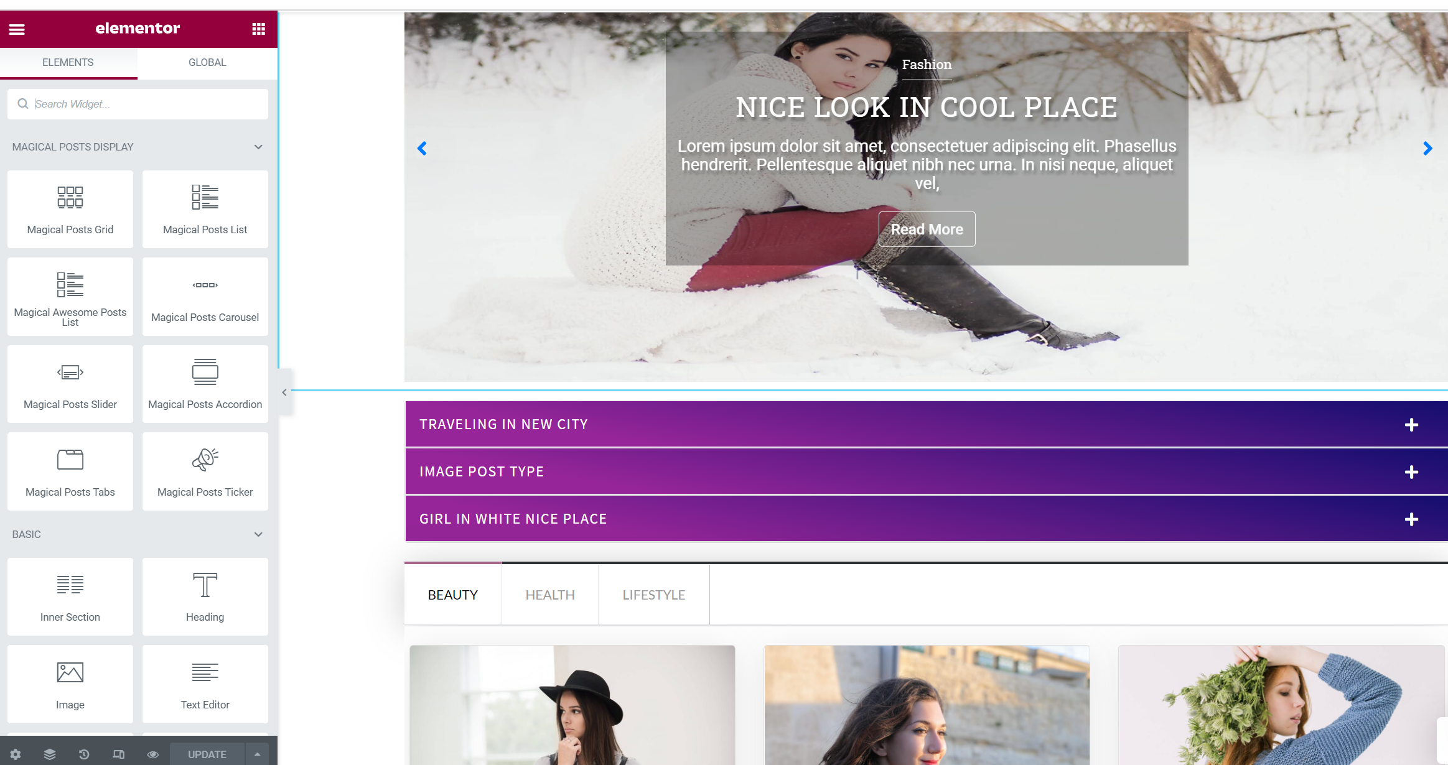
Task: Collapse the left panel arrow
Action: point(284,392)
